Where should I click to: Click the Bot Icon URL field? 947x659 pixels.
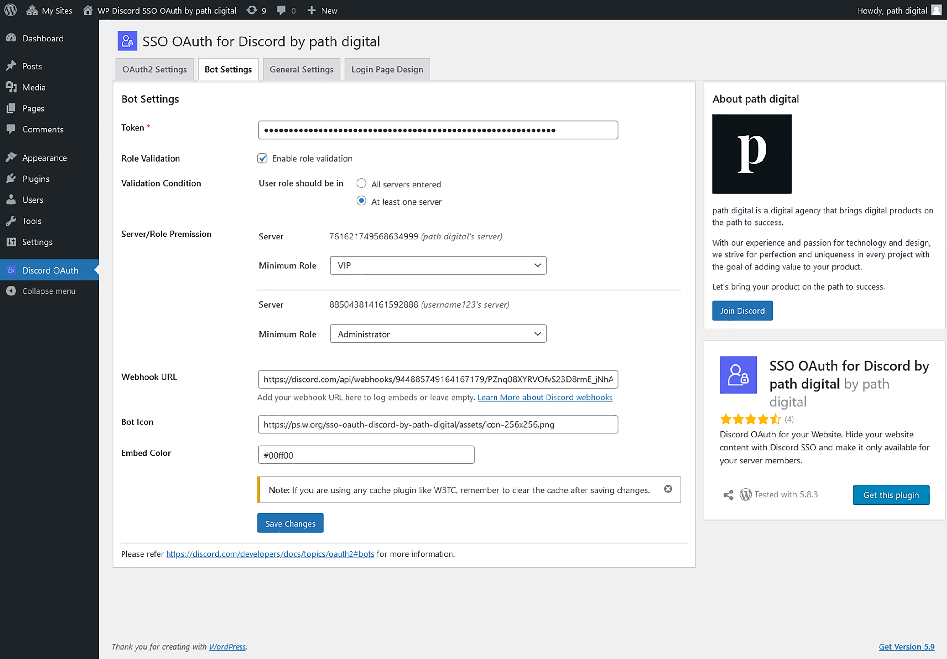pos(438,424)
